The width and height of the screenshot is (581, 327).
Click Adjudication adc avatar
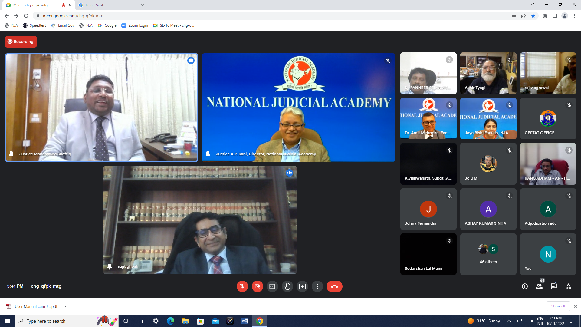[548, 209]
